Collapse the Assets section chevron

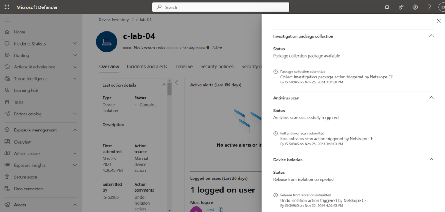coord(75,205)
